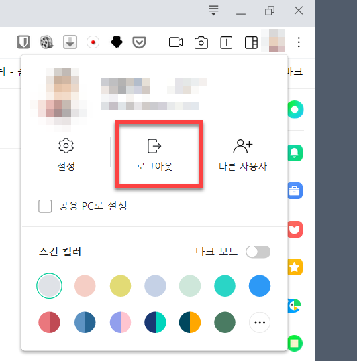Open the Pocket extension in toolbar
Viewport: 357px width, 361px height.
point(140,42)
